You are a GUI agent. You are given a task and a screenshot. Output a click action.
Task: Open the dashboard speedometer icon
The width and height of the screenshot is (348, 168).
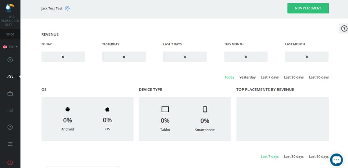pyautogui.click(x=10, y=77)
